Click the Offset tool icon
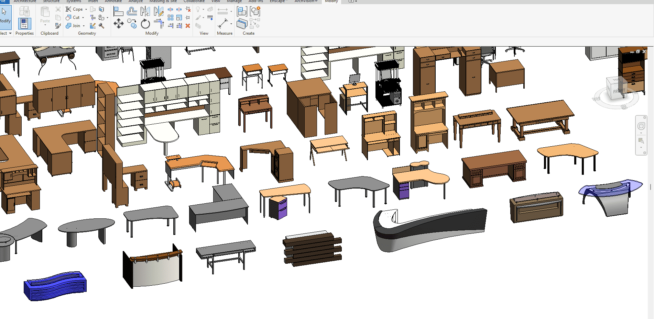Viewport: 654px width, 319px height. pyautogui.click(x=132, y=11)
